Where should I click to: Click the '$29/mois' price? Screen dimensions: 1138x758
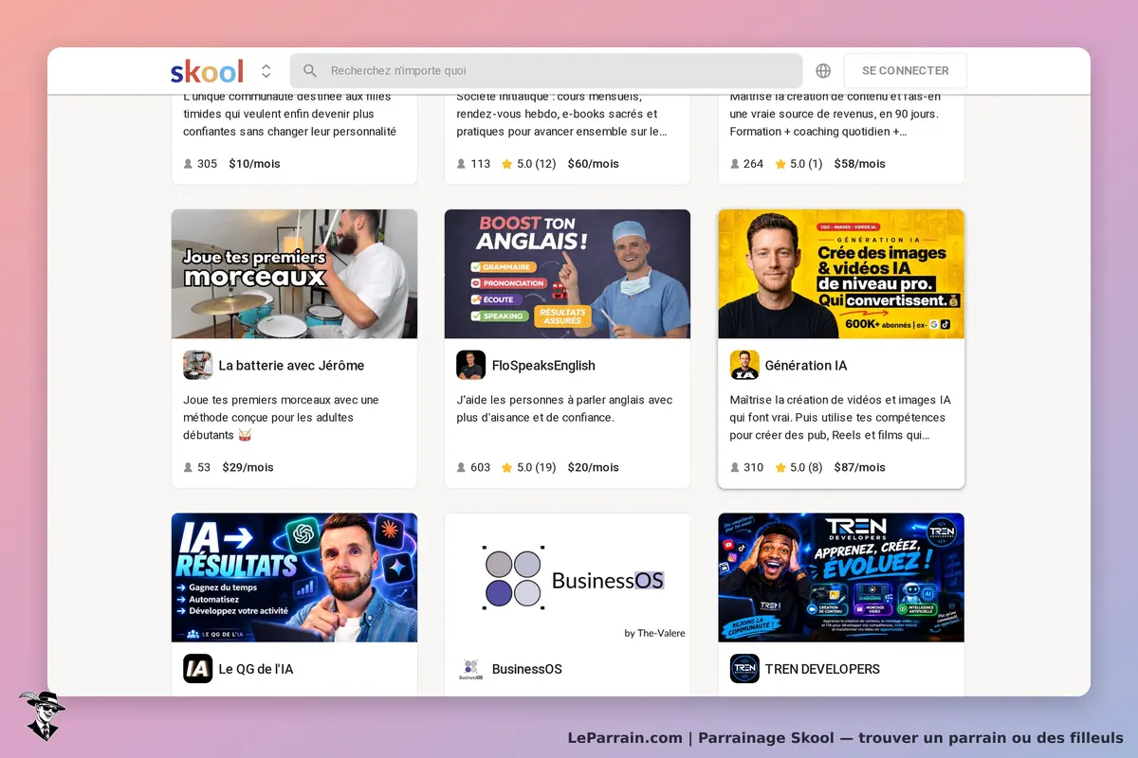[248, 467]
